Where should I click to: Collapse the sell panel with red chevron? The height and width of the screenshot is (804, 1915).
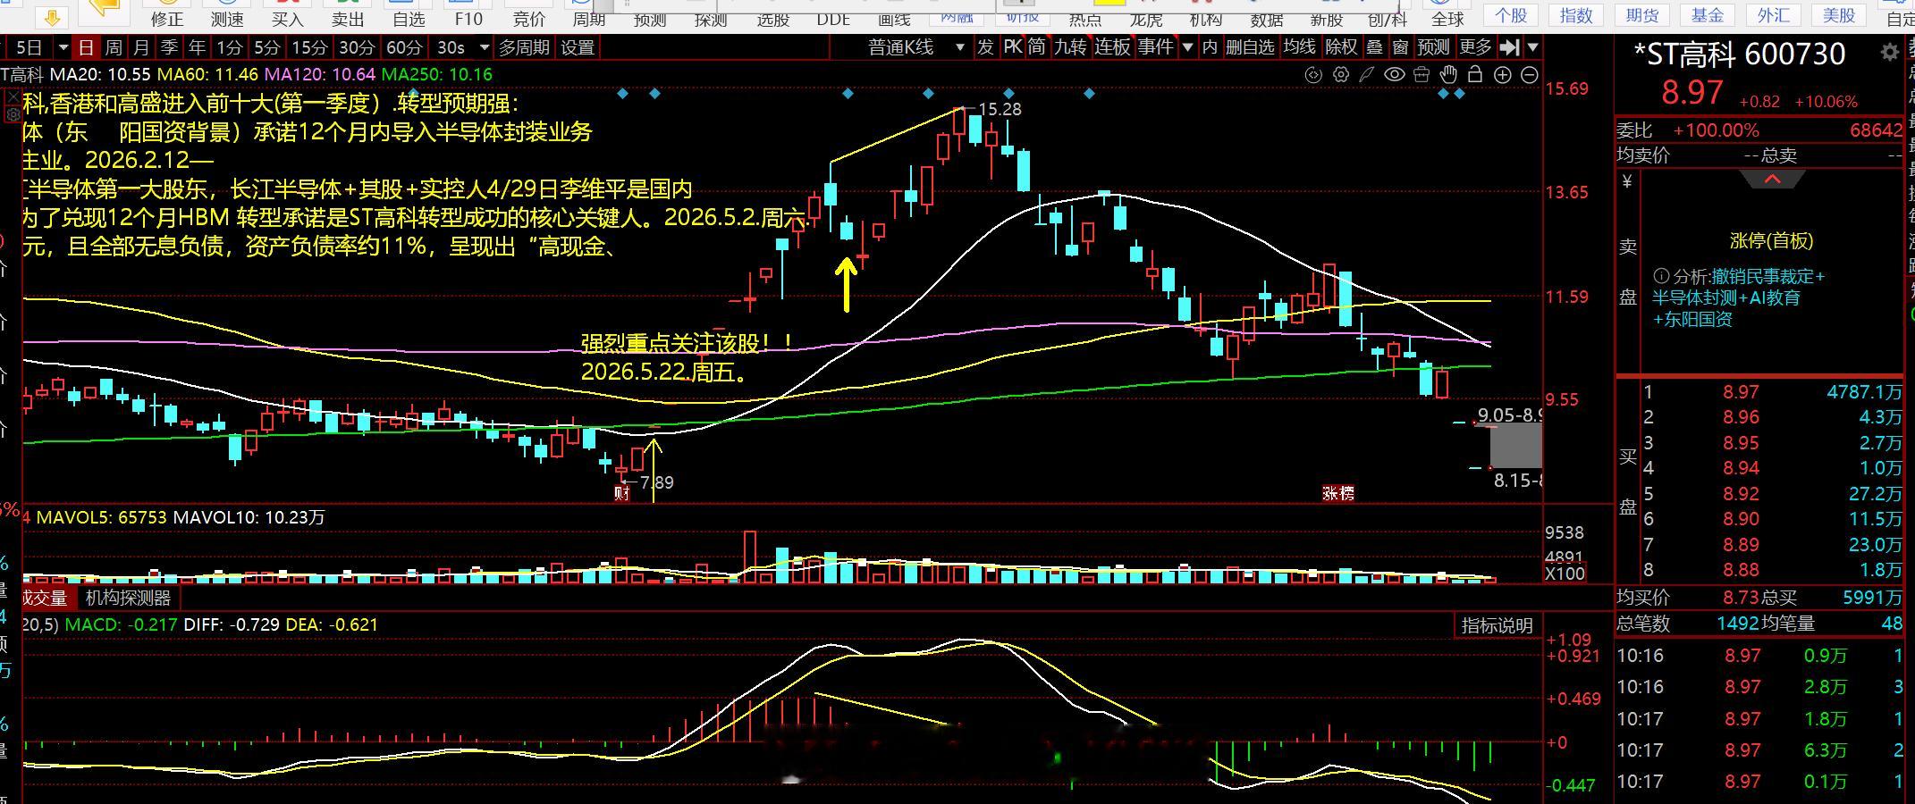point(1772,180)
